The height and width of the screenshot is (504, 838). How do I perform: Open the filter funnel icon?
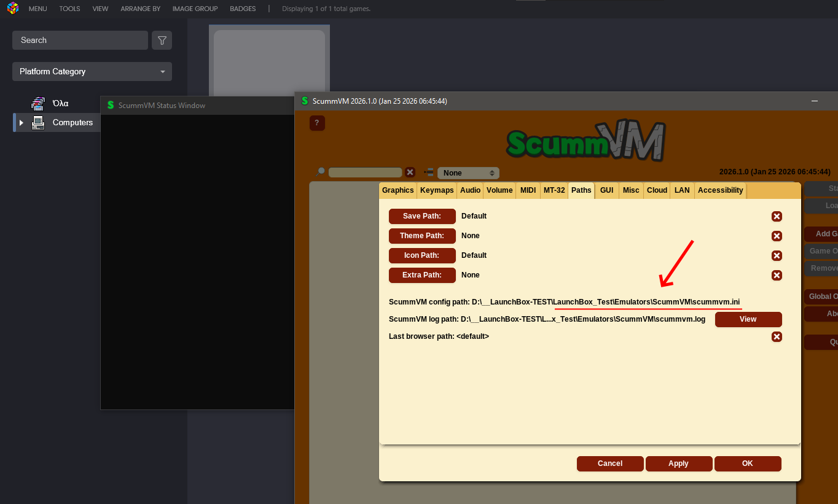162,41
